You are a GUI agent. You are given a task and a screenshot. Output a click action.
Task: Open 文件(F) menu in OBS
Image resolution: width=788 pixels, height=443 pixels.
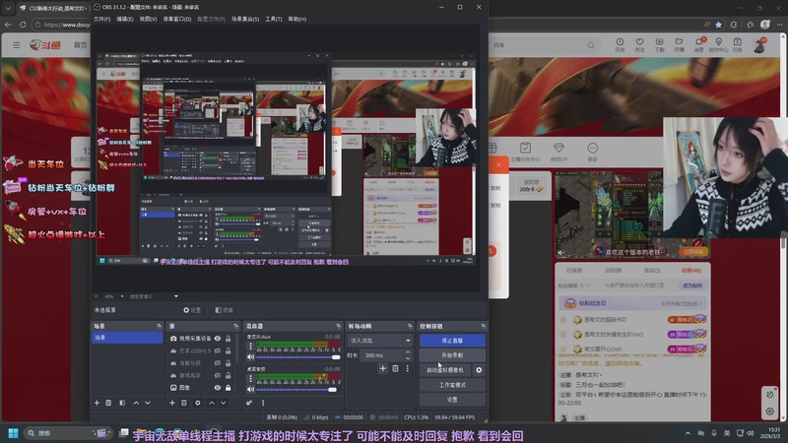coord(102,19)
